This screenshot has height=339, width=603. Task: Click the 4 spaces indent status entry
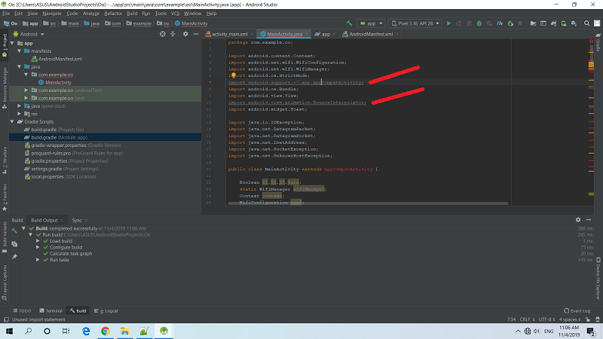click(x=570, y=319)
